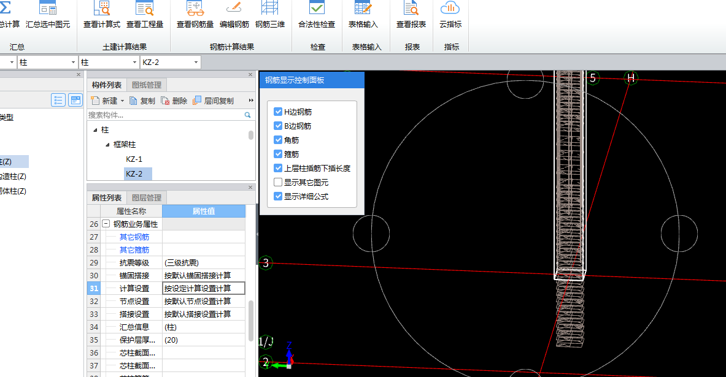Click 锚固搭接 value cell
The width and height of the screenshot is (726, 377).
[204, 276]
